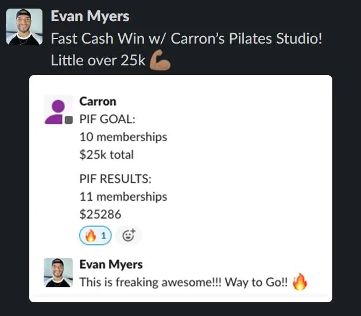Click the Carron sender name
The height and width of the screenshot is (316, 361).
98,102
